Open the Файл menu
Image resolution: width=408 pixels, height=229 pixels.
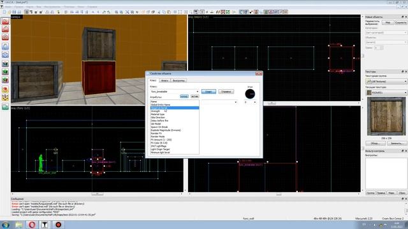[8, 7]
